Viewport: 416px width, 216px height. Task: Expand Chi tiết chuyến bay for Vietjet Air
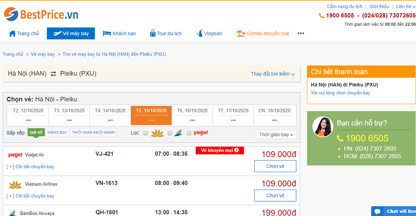pos(30,167)
